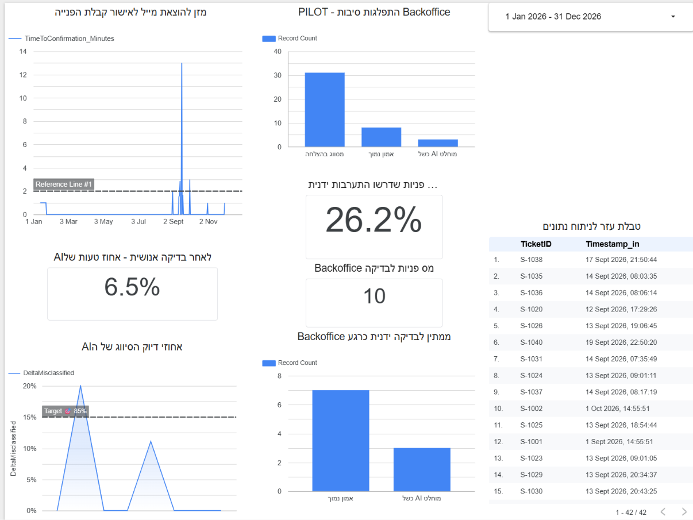Click timestamp 12 Sept 2026, 17:29:26

tap(620, 309)
